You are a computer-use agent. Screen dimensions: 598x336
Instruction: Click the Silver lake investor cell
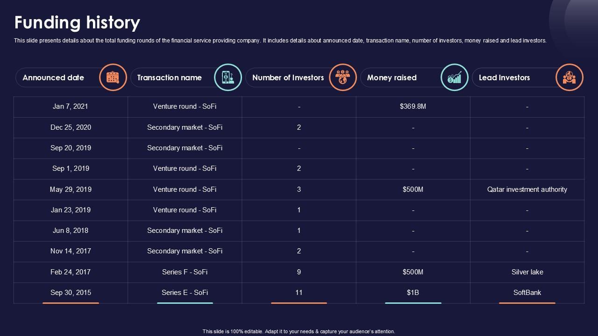click(527, 272)
